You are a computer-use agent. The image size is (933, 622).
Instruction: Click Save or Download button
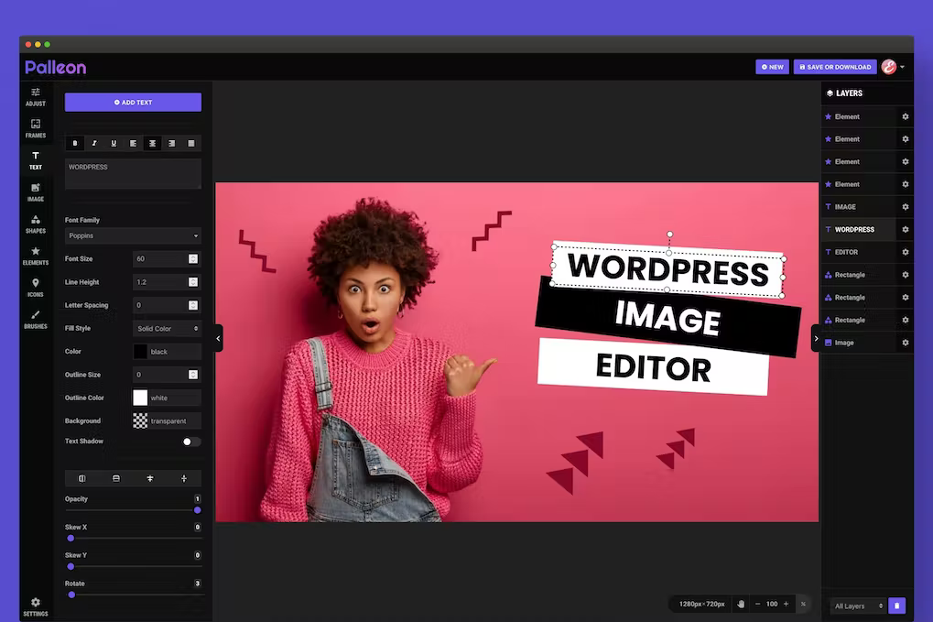[834, 67]
